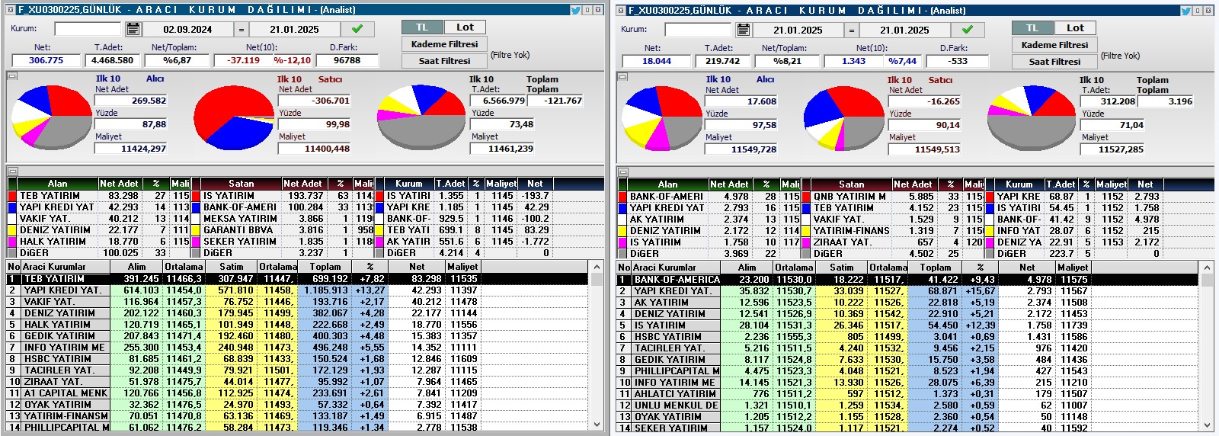Click the Ilk 10 Satıcı pie chart, right window
Image resolution: width=1219 pixels, height=436 pixels.
point(843,118)
